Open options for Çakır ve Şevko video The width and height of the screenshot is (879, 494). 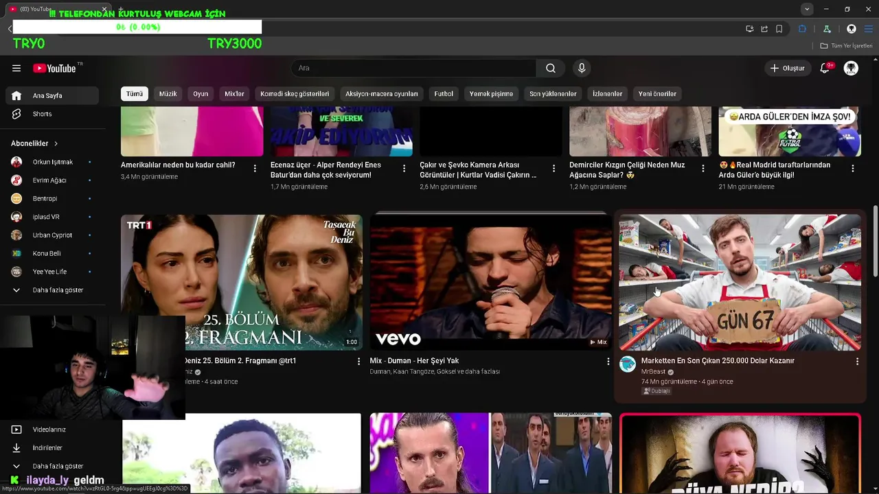(553, 168)
